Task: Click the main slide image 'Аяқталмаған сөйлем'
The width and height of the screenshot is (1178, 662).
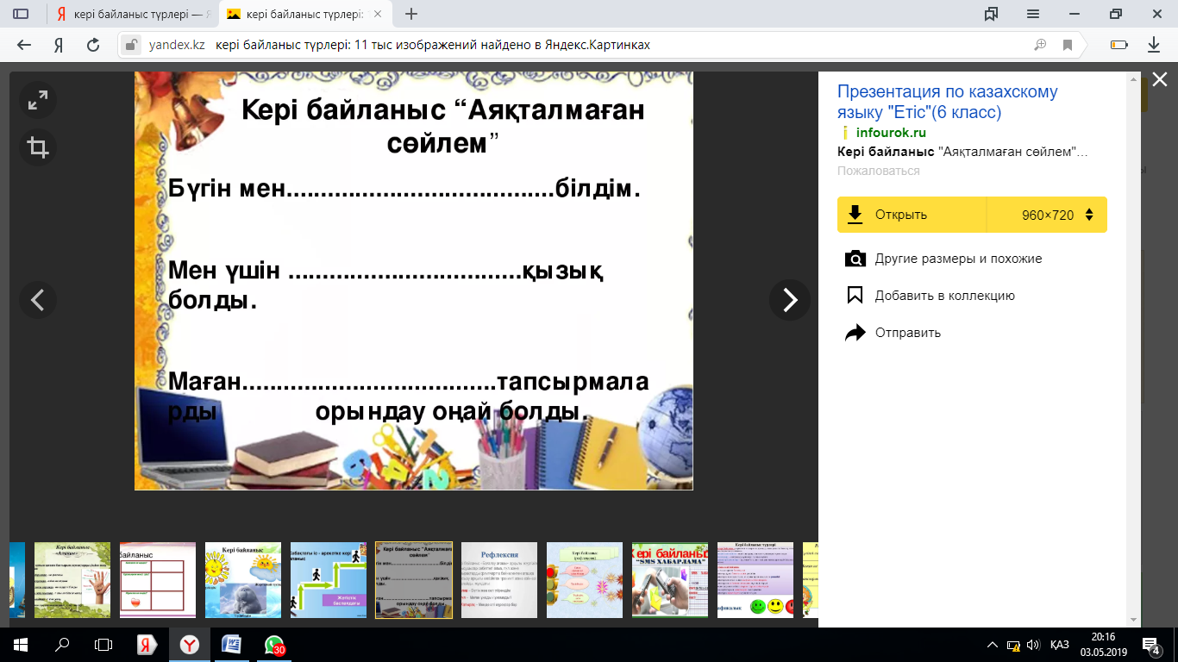Action: click(x=414, y=281)
